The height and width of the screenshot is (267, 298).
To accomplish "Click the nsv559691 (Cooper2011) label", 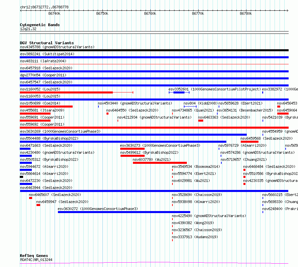I will click(42, 117).
